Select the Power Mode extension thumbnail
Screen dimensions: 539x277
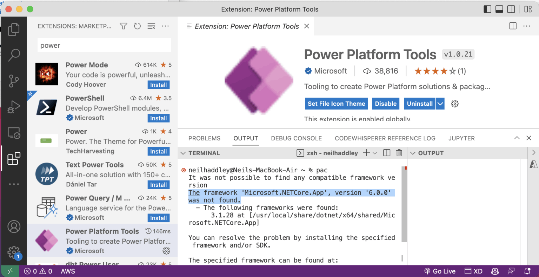tap(47, 74)
